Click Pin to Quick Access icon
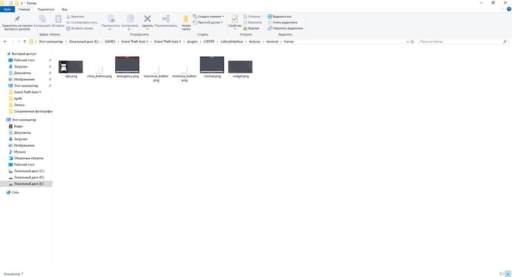This screenshot has width=512, height=277. click(x=17, y=19)
